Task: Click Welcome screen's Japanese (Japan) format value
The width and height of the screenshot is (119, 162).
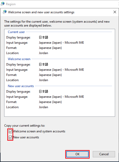Action: coord(50,75)
